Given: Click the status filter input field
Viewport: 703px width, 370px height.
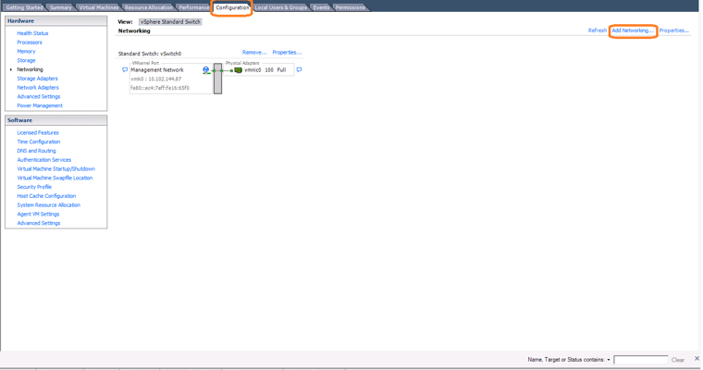Looking at the screenshot, I should 641,360.
